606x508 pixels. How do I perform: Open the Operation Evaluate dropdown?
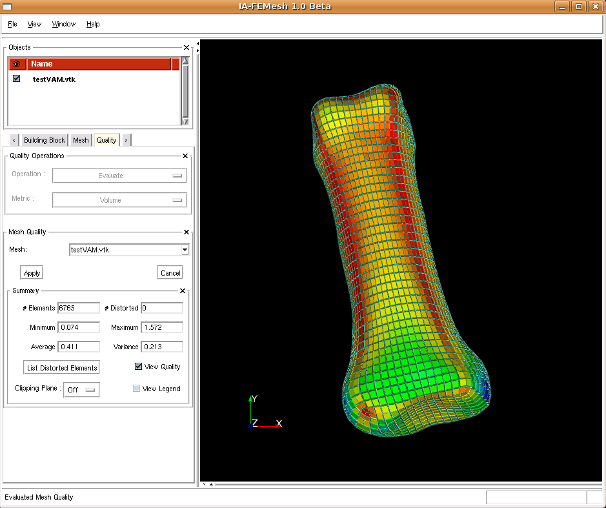[119, 176]
